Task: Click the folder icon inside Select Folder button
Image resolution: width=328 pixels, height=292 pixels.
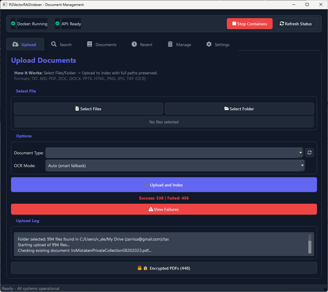Action: coord(227,109)
